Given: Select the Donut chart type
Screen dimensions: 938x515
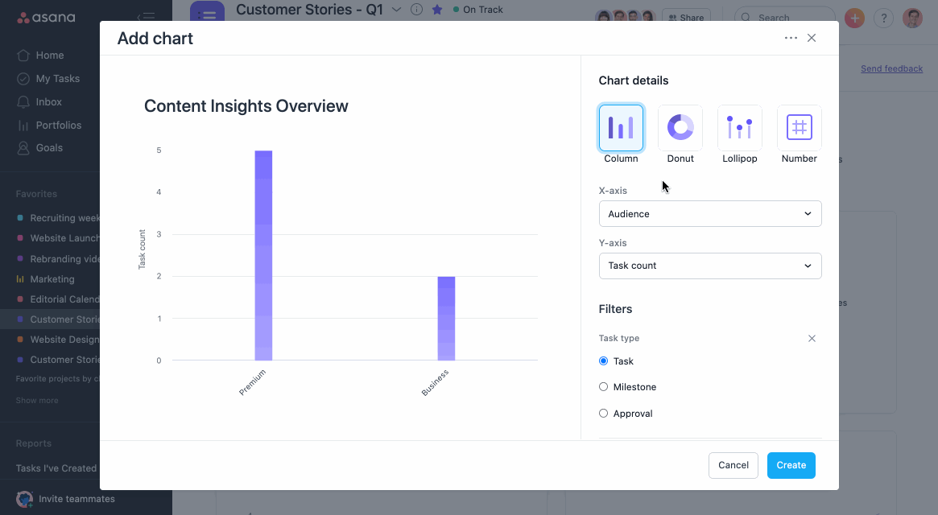Looking at the screenshot, I should tap(680, 128).
